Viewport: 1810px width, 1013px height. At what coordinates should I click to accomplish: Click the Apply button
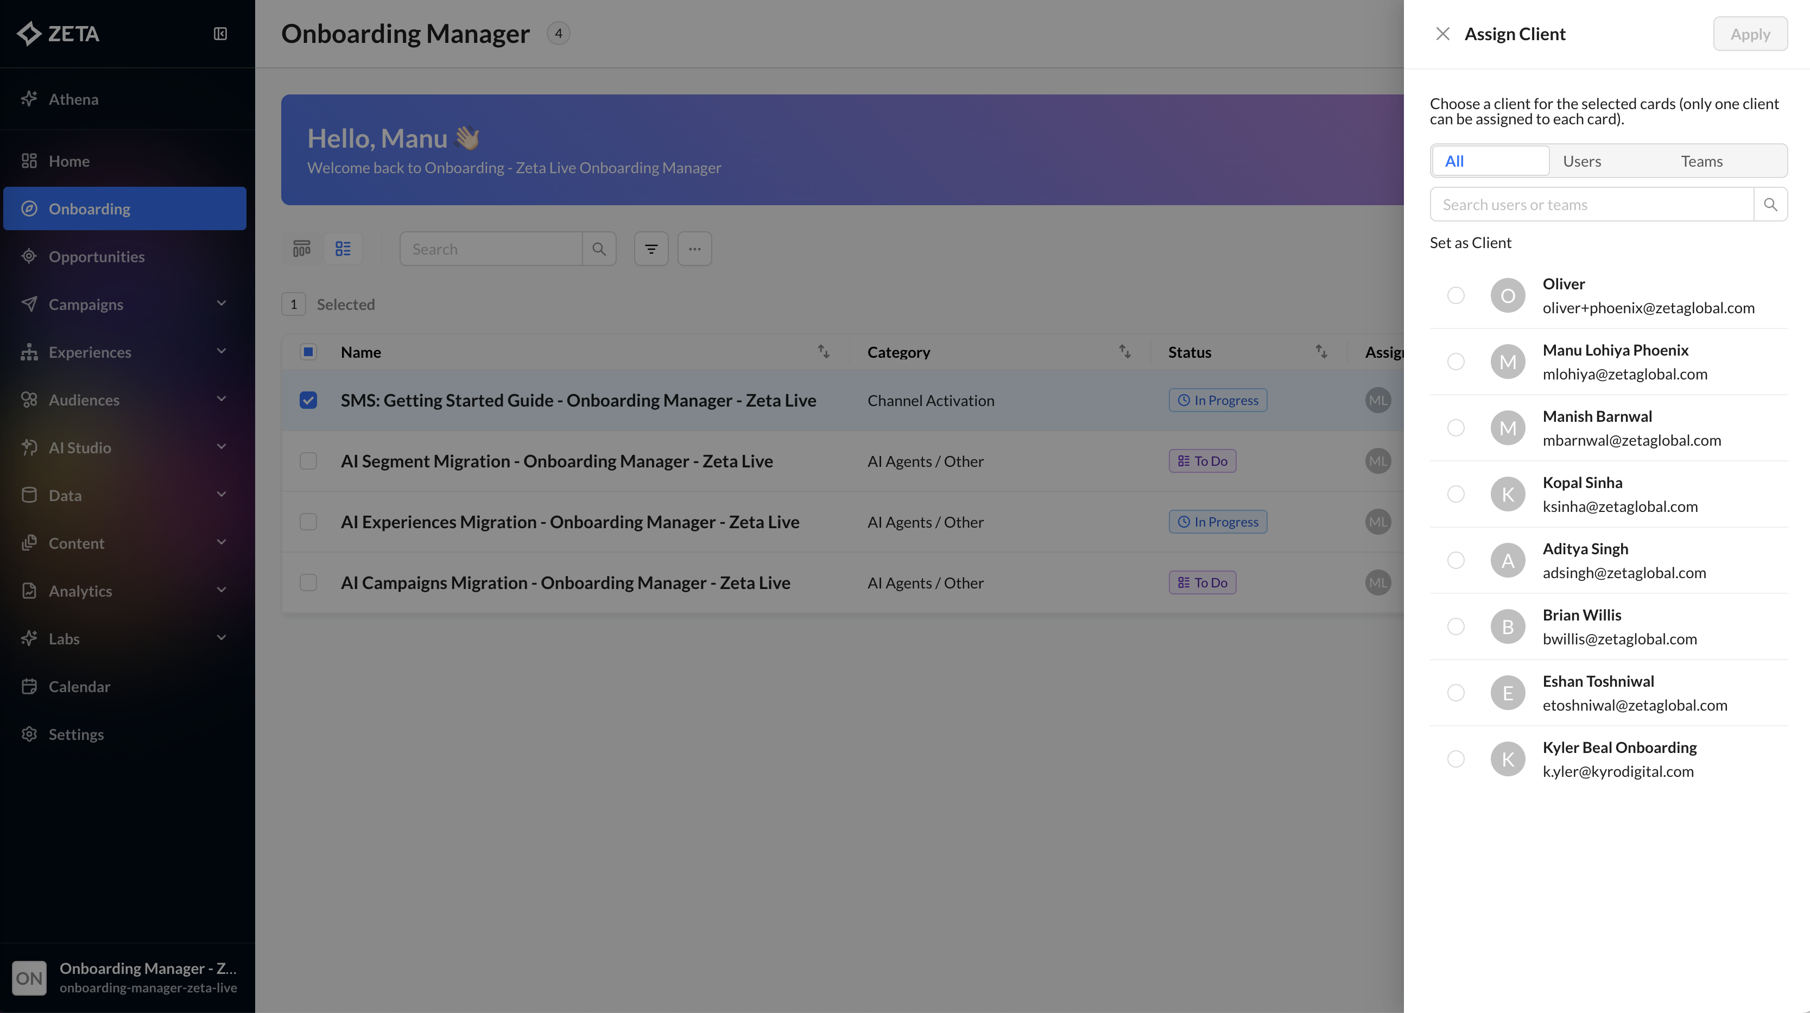1750,34
